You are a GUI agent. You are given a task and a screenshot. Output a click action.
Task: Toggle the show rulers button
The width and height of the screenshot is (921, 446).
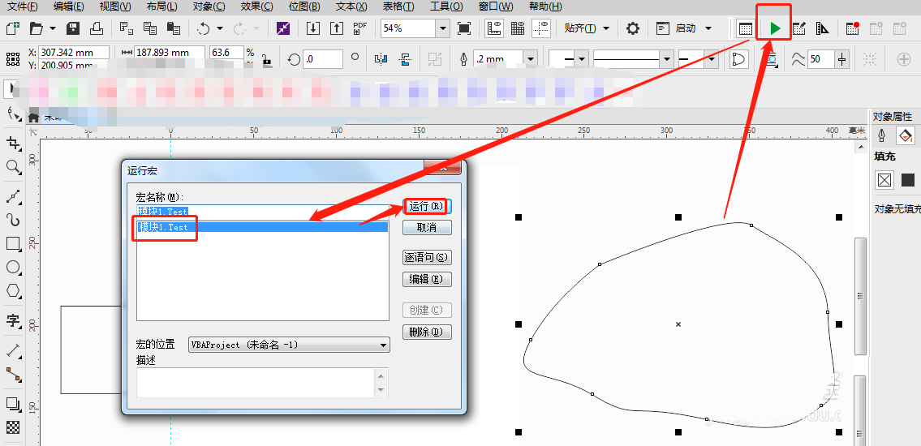point(494,28)
